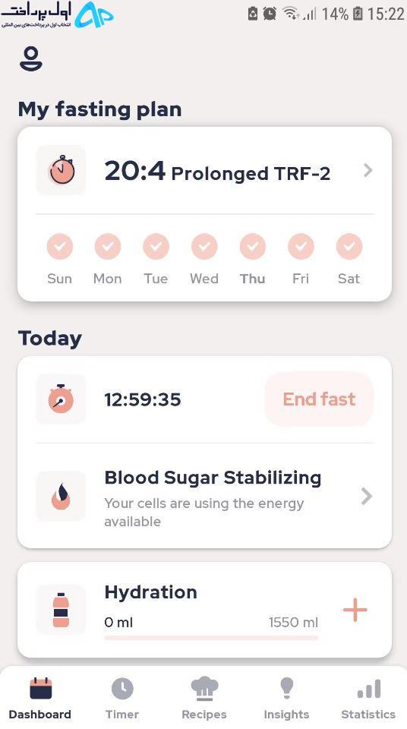Tap the Hydration progress bar
Screen dimensions: 407x729
point(211,637)
